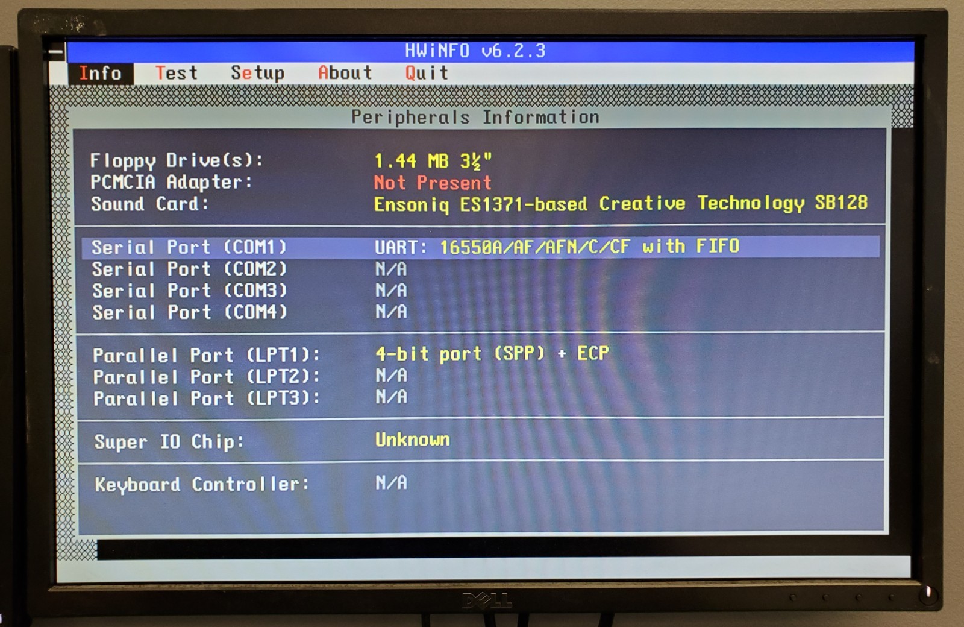Click the PCMCIA Adapter label
The width and height of the screenshot is (964, 627).
coord(172,181)
